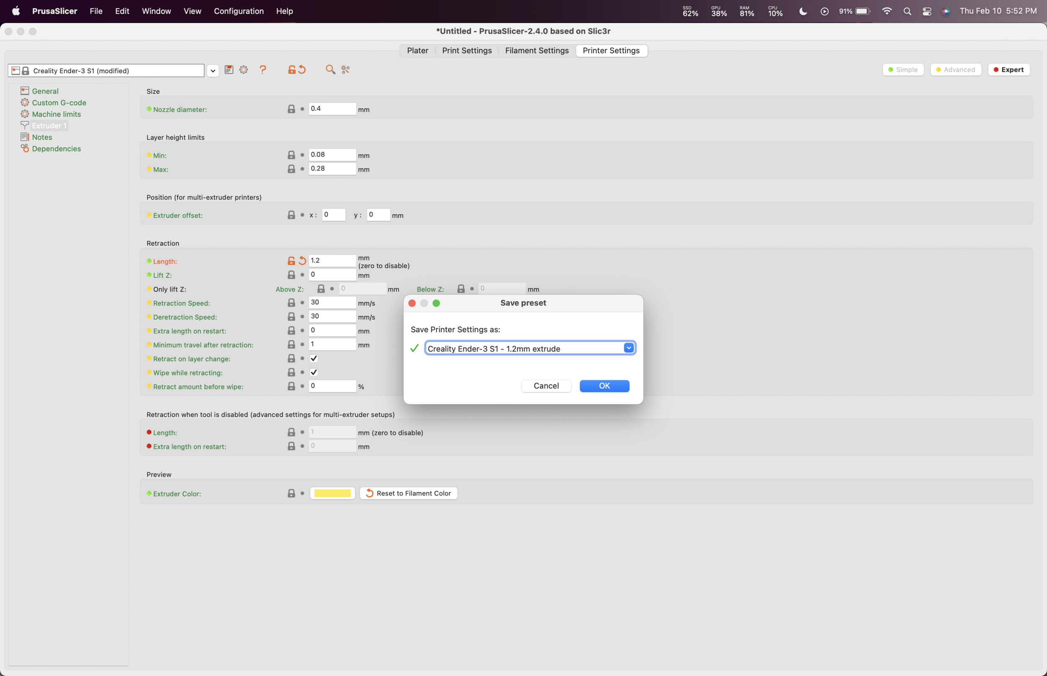Click the yellow Extruder Color swatch
Viewport: 1047px width, 676px height.
coord(332,493)
